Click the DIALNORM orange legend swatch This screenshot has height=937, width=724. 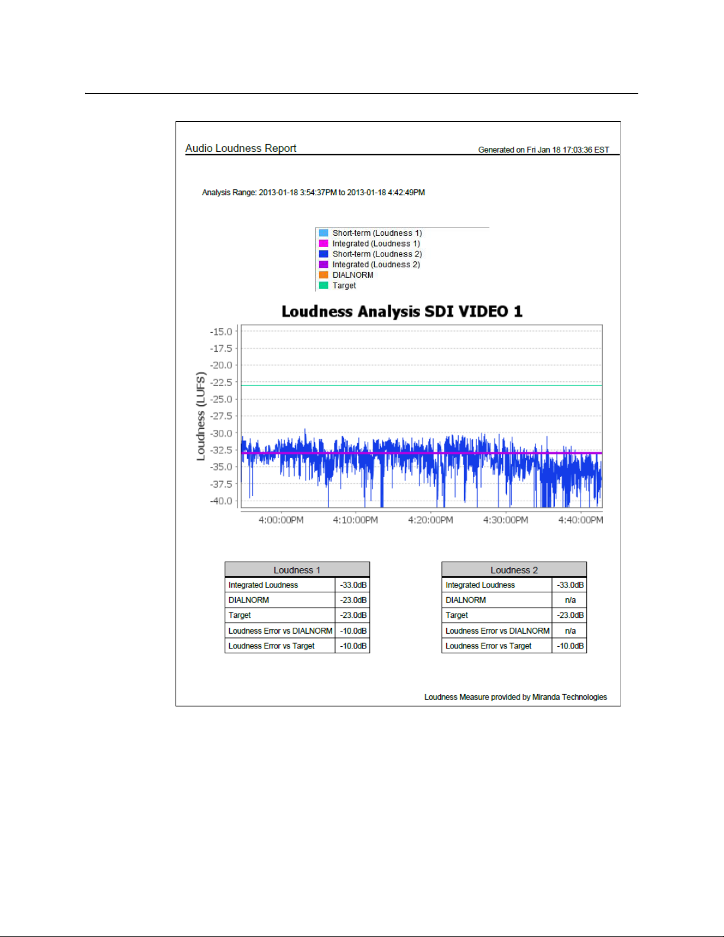323,275
